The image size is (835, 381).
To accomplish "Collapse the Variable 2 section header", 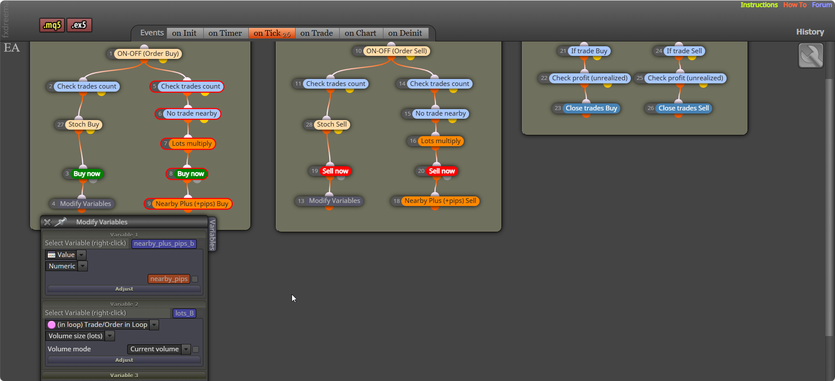I will [124, 304].
